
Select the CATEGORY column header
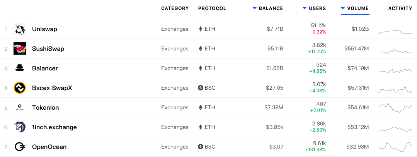[x=175, y=8]
